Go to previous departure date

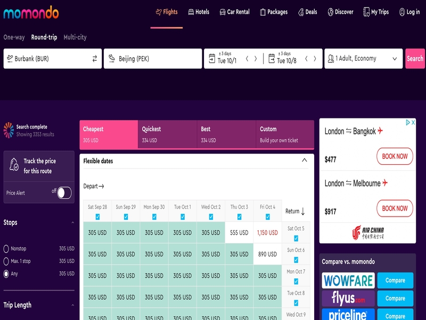click(247, 59)
